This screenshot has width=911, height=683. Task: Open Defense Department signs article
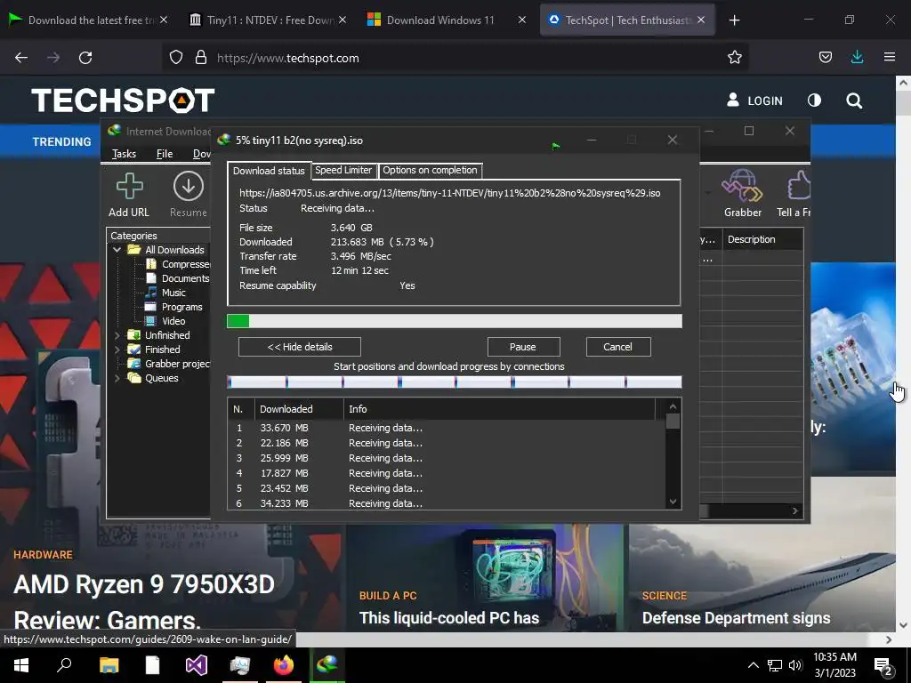click(736, 617)
